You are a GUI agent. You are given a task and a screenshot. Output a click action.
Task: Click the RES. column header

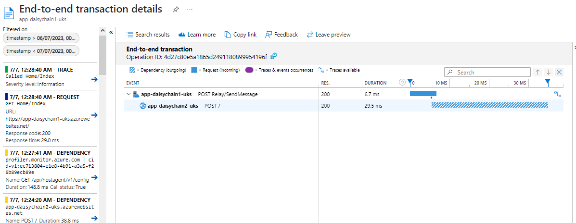click(325, 83)
